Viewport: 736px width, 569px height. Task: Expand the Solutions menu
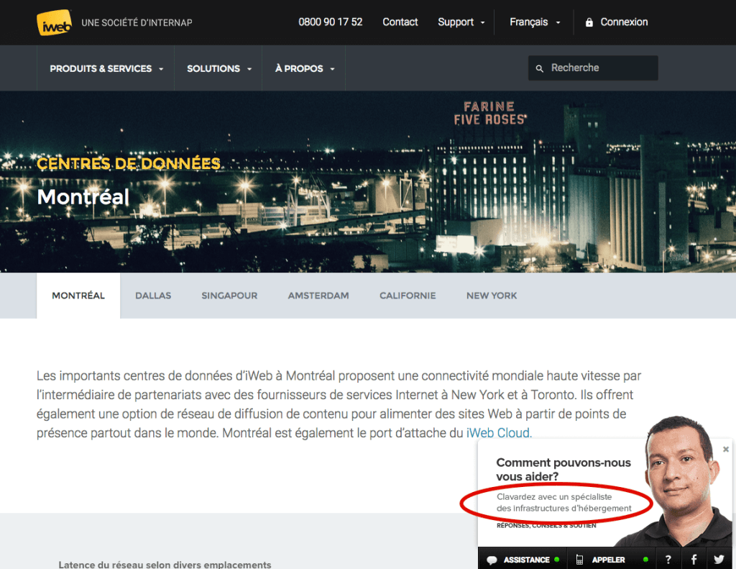click(x=218, y=68)
